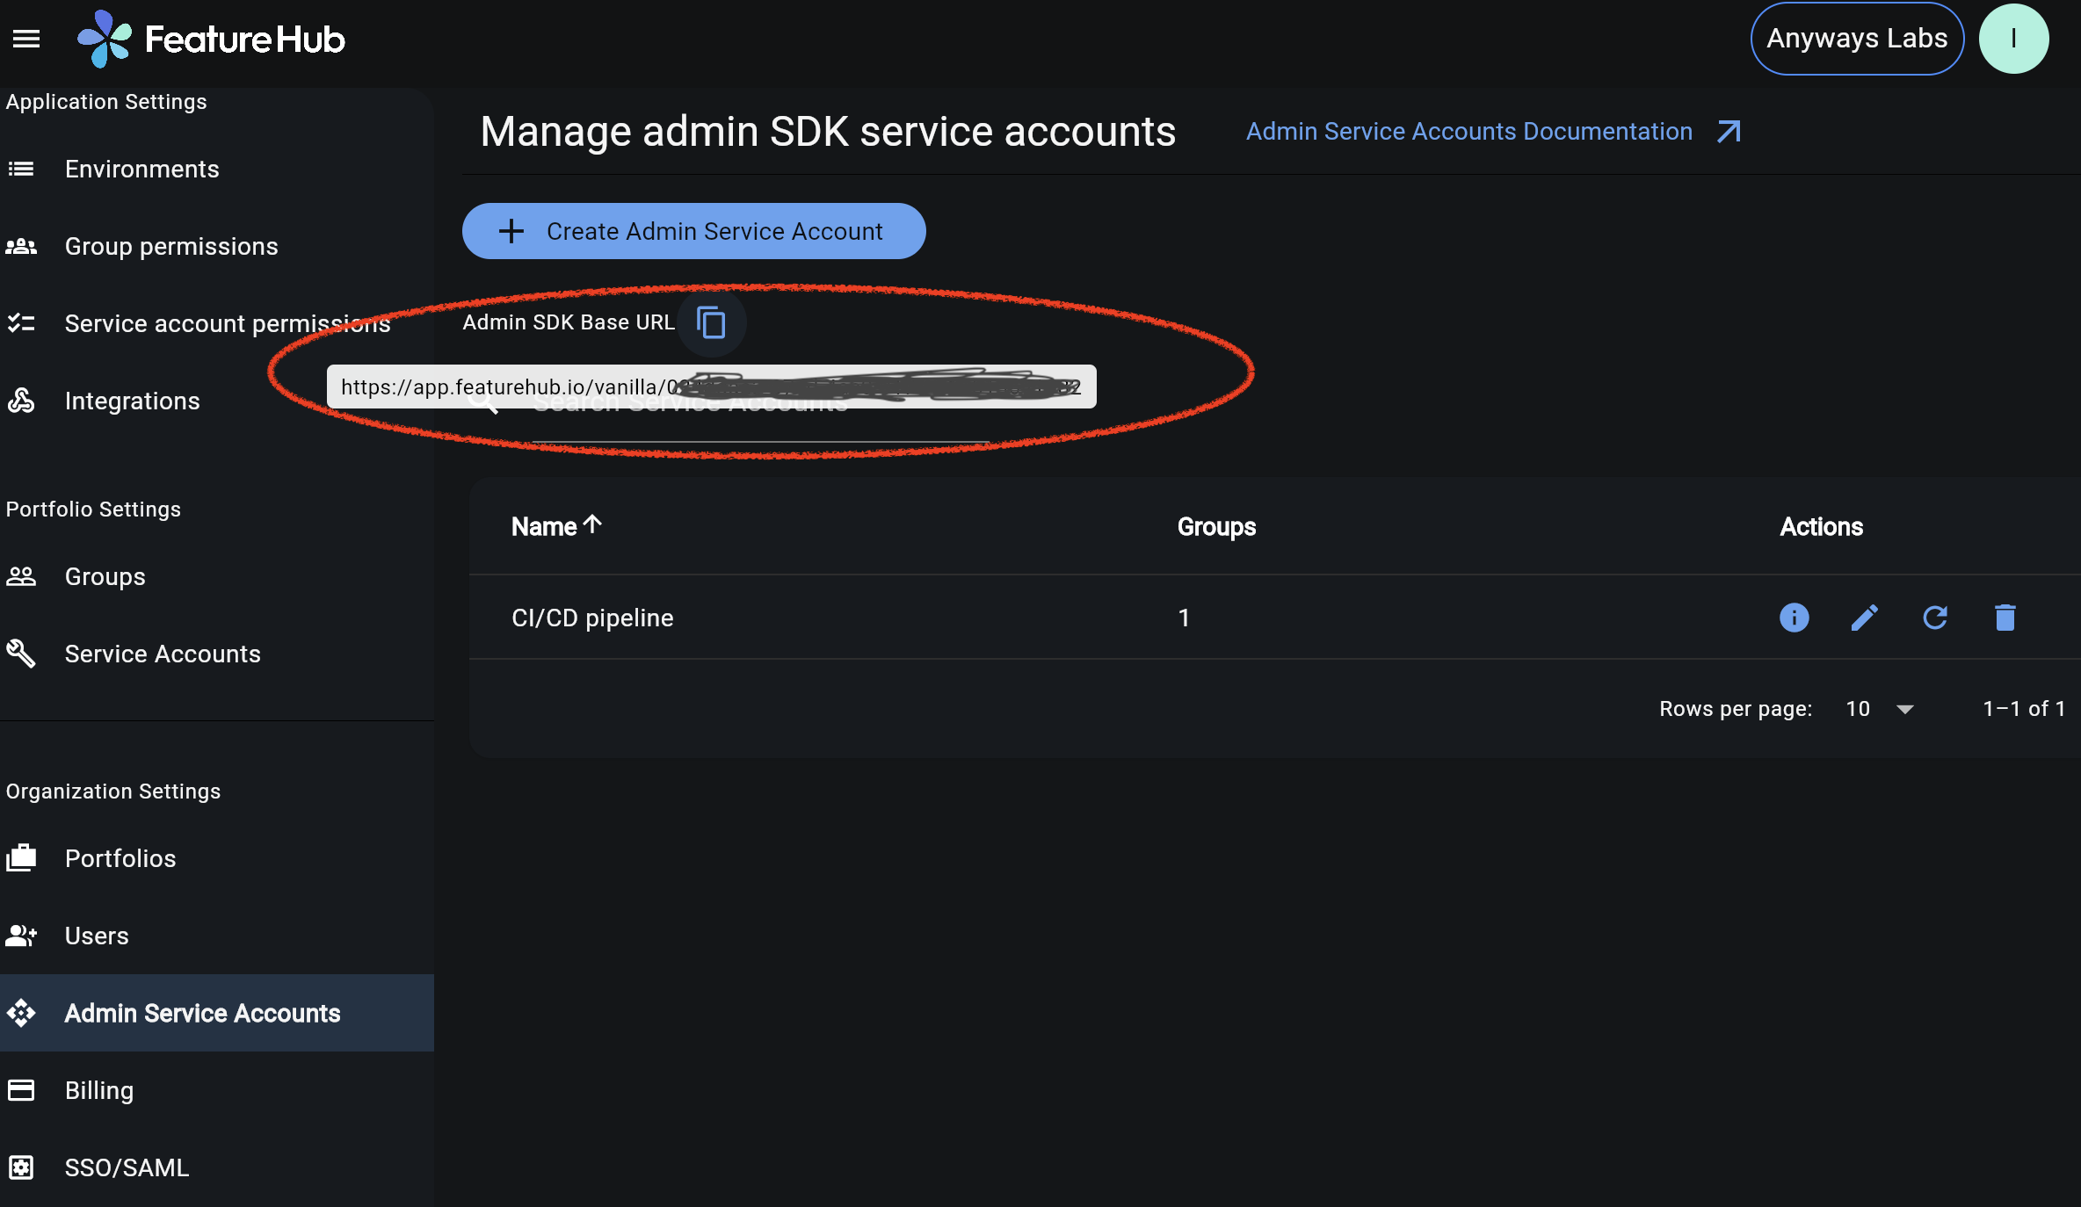Copy the Admin SDK Base URL

711,322
